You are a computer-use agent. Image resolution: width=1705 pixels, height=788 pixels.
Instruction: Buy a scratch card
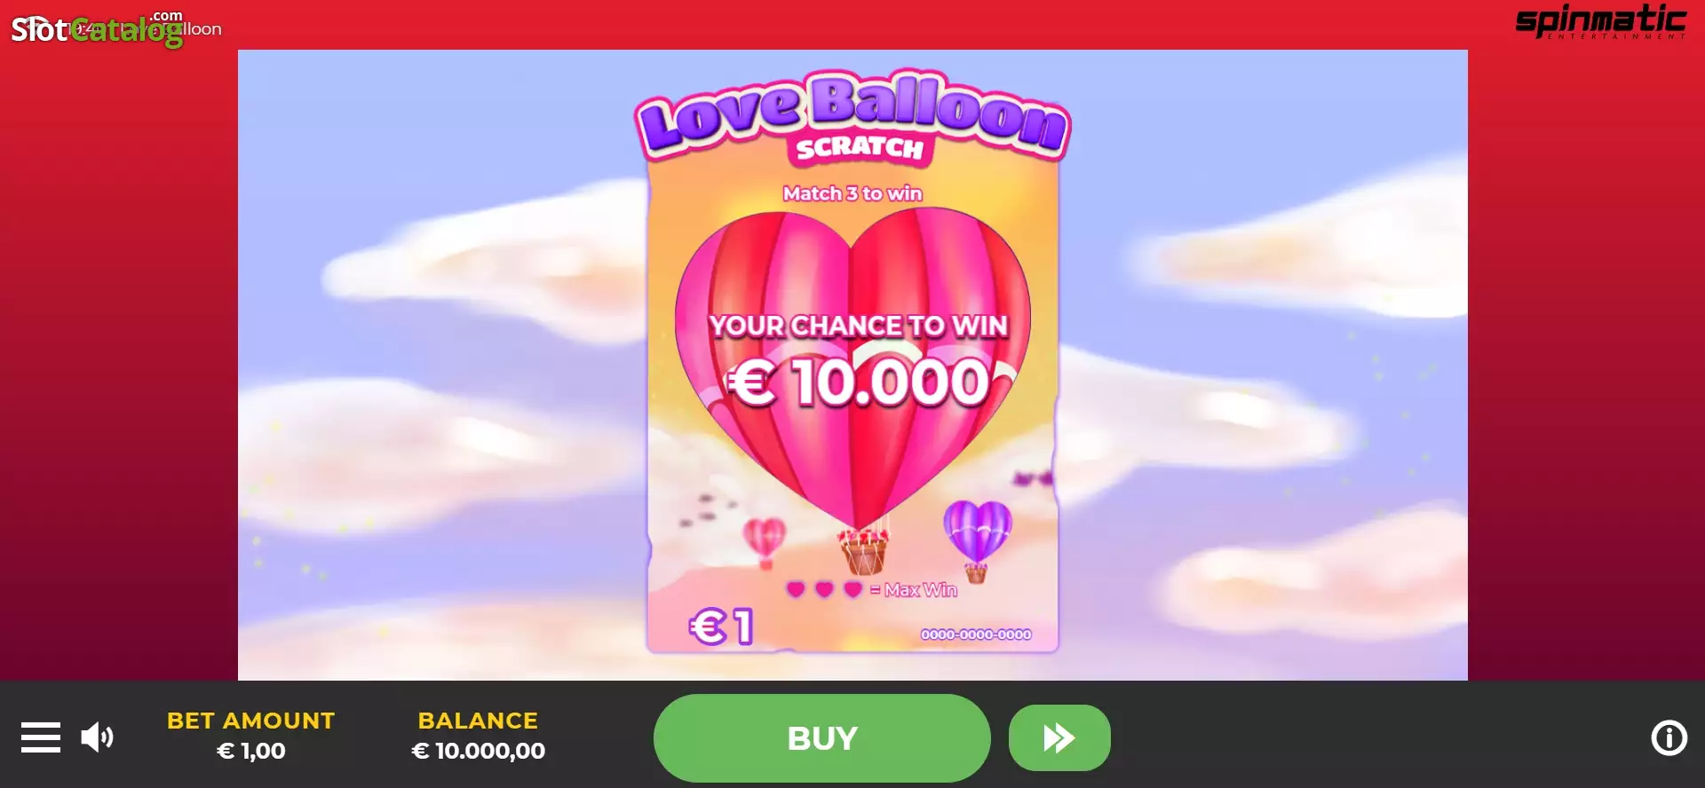coord(821,738)
